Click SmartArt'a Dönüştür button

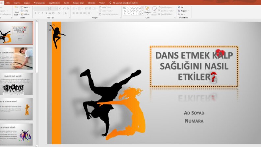click(109, 14)
